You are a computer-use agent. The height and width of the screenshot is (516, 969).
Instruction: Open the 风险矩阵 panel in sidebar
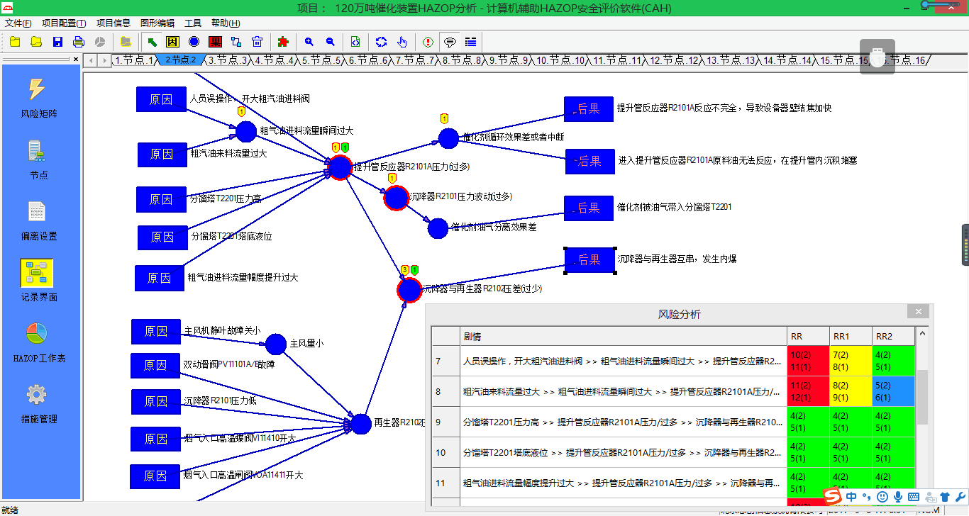(39, 98)
